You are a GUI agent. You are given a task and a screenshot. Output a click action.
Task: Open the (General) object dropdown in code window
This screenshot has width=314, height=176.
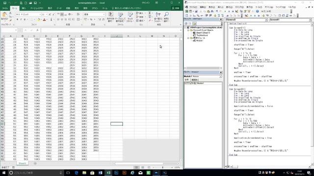(x=266, y=20)
